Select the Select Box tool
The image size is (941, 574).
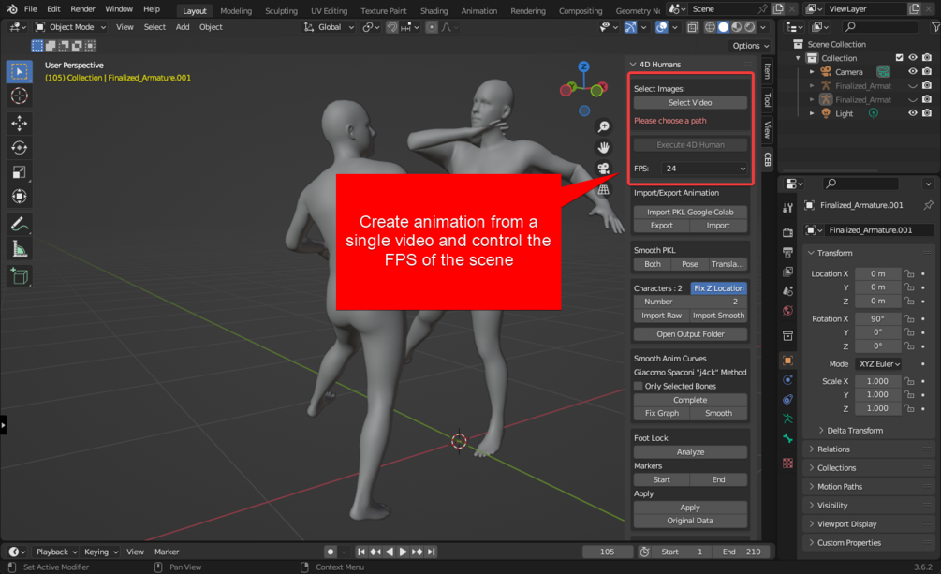[x=20, y=71]
